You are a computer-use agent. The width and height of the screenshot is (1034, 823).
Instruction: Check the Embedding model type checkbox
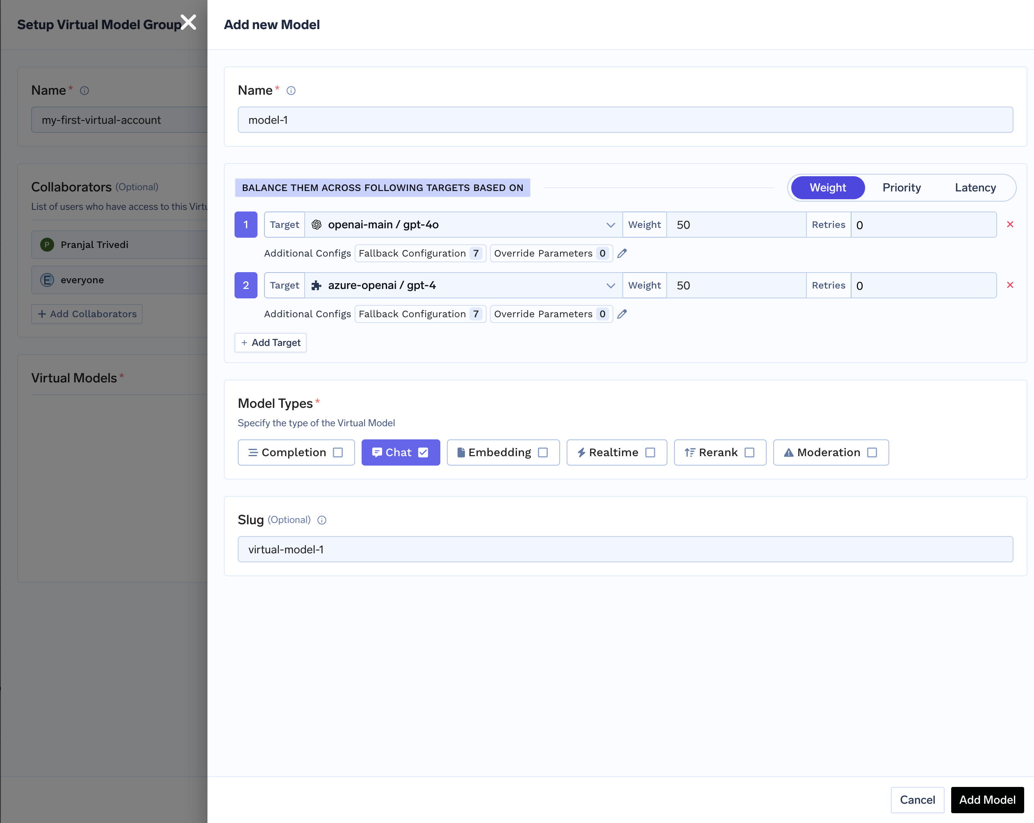[x=543, y=452]
